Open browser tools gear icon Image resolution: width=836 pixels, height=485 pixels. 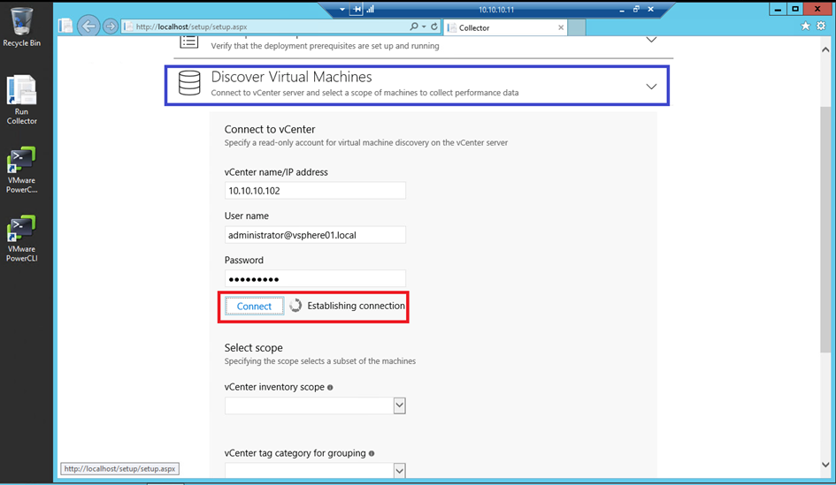tap(821, 27)
